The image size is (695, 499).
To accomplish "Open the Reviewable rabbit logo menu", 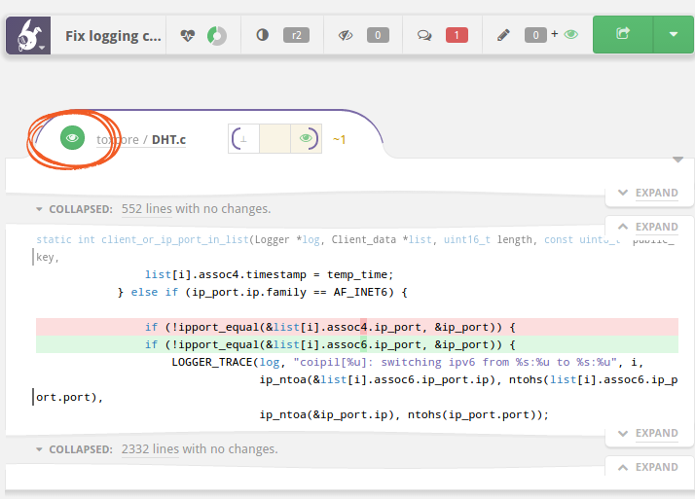I will click(x=28, y=35).
